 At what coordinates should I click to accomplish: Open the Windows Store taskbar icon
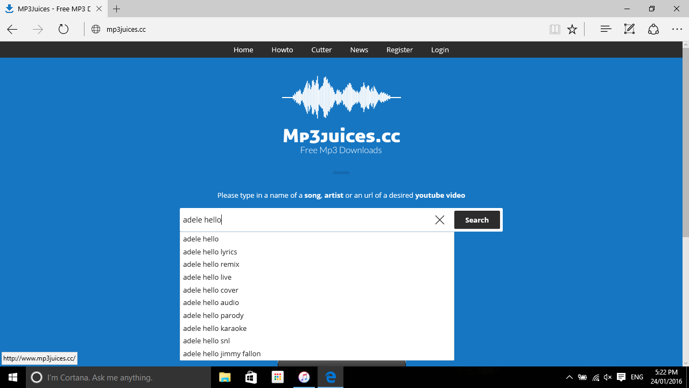click(x=251, y=377)
